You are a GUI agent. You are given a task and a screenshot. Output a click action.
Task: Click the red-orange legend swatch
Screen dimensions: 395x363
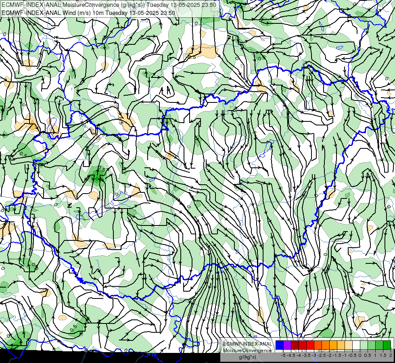click(318, 345)
